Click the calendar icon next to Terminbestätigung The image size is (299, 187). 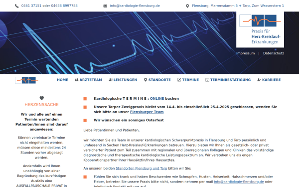tap(207, 80)
